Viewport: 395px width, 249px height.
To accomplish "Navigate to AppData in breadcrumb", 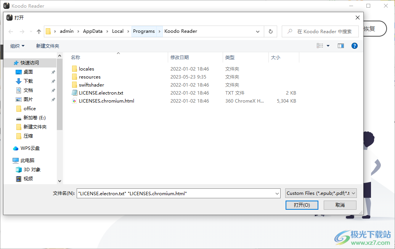I will coord(93,31).
